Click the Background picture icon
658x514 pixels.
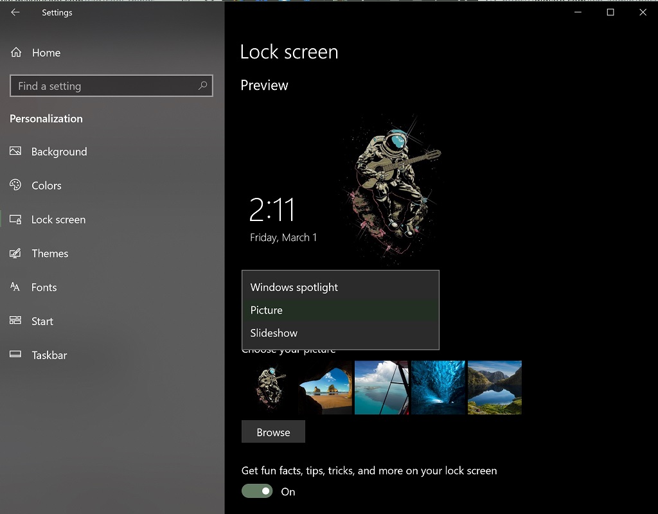click(x=15, y=151)
